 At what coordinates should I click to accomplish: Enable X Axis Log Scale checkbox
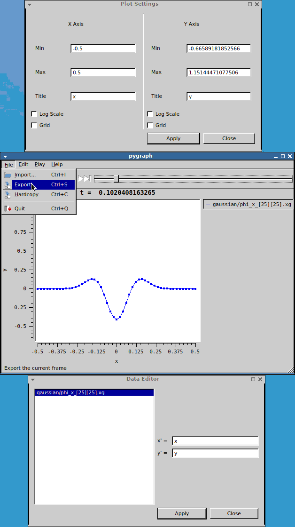34,114
